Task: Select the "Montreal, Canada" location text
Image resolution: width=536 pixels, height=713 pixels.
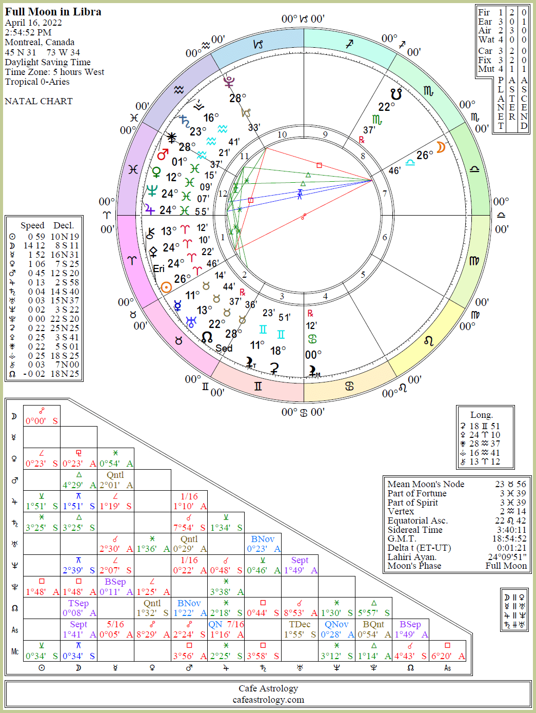Action: coord(39,42)
